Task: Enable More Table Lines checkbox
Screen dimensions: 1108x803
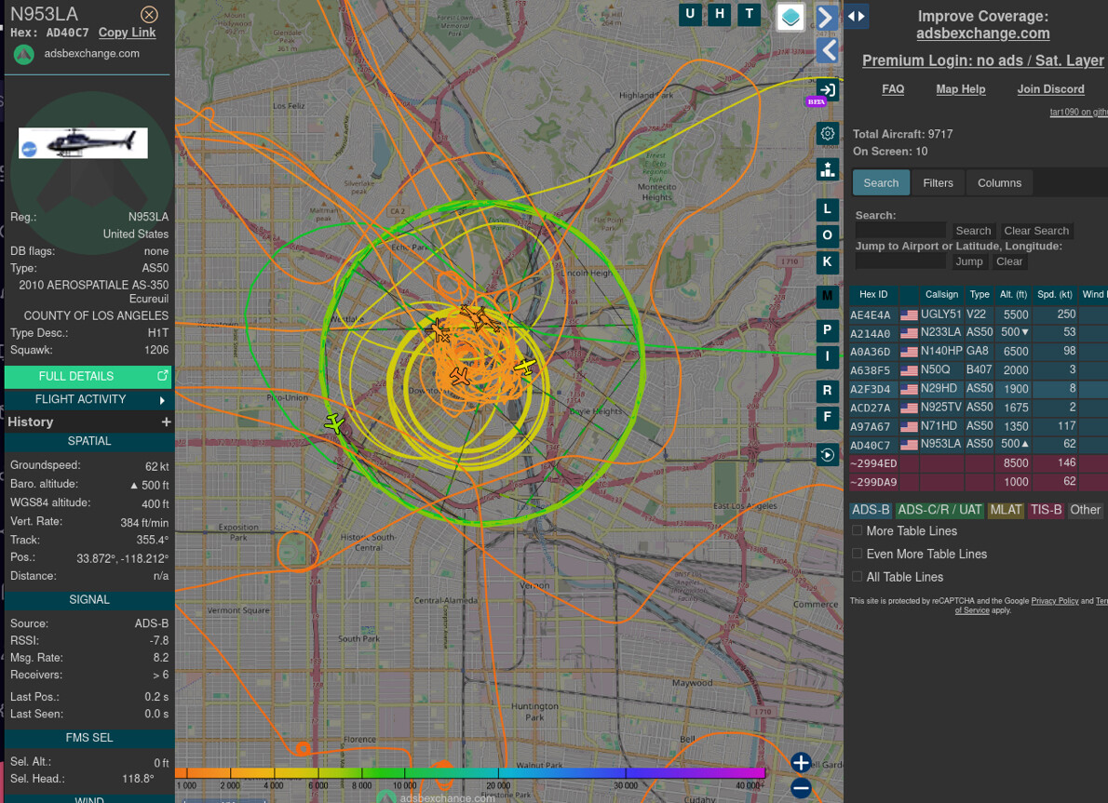Action: tap(858, 530)
